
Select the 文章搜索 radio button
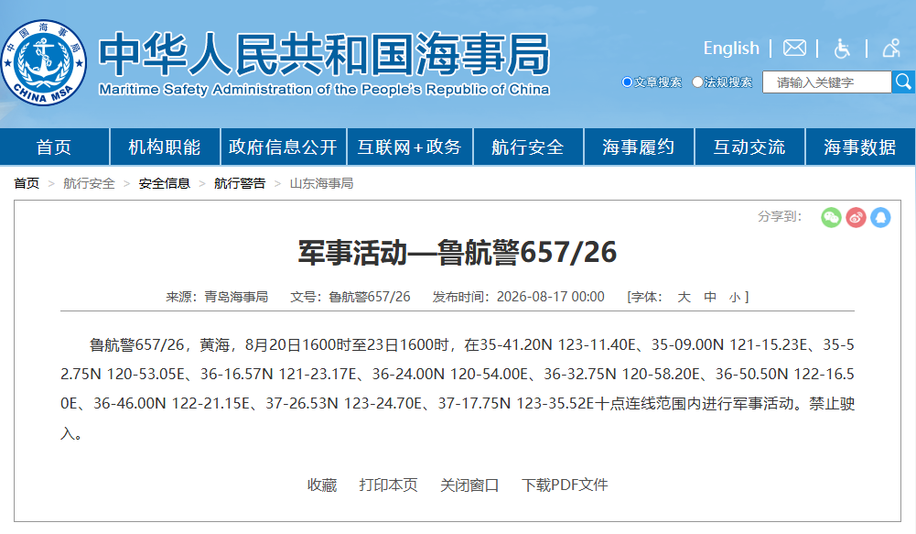pos(627,82)
